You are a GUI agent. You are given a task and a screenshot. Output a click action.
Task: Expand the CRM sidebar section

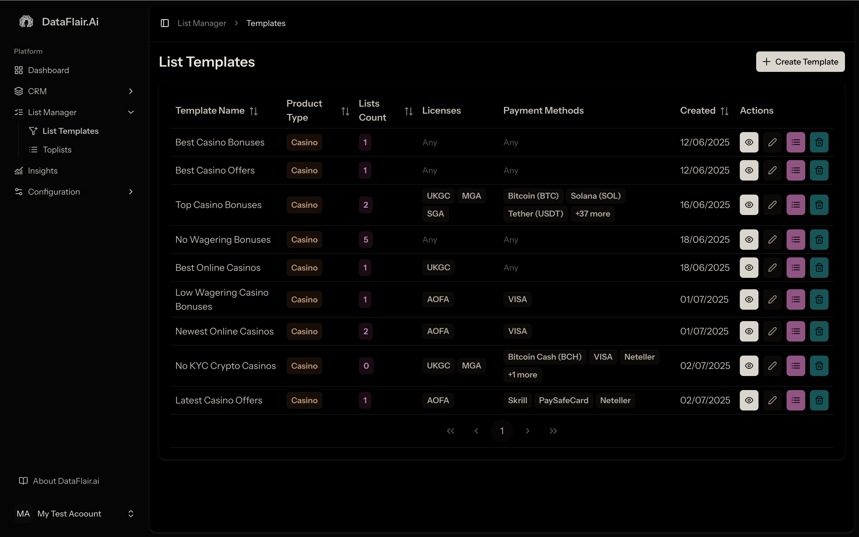click(x=130, y=91)
